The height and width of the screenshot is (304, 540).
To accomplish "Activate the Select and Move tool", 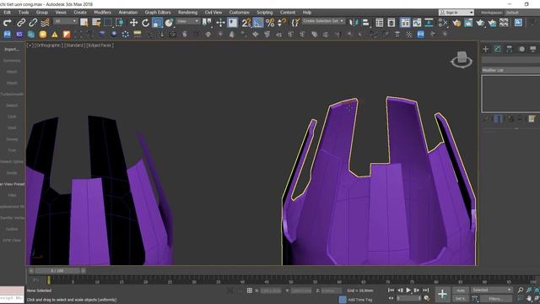I will (133, 23).
